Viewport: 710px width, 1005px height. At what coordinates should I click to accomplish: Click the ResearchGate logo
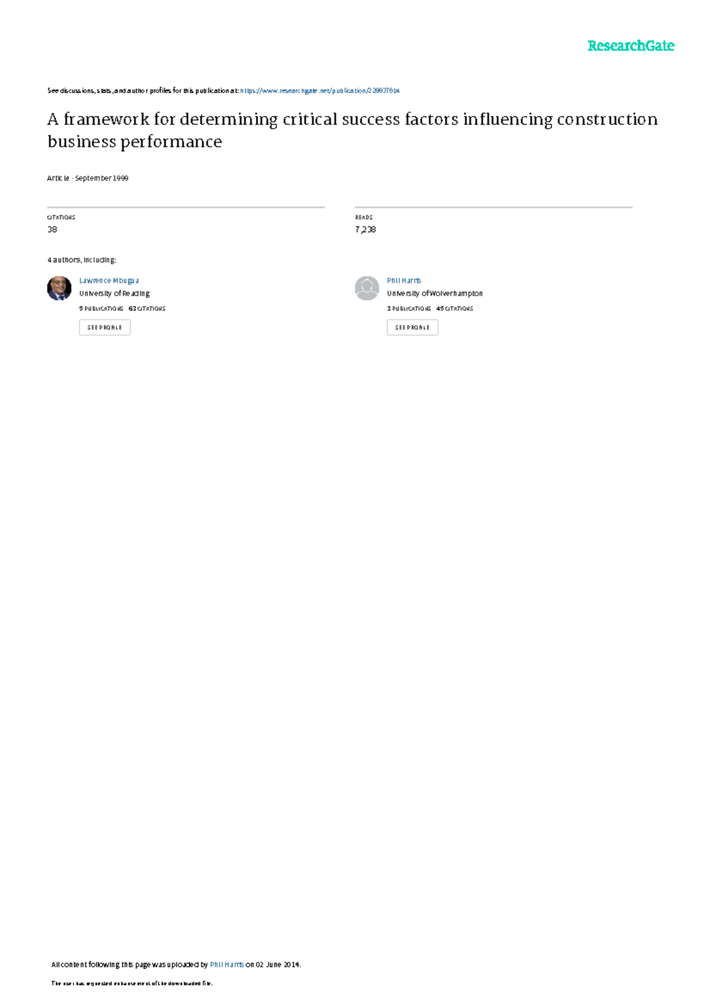click(x=631, y=46)
